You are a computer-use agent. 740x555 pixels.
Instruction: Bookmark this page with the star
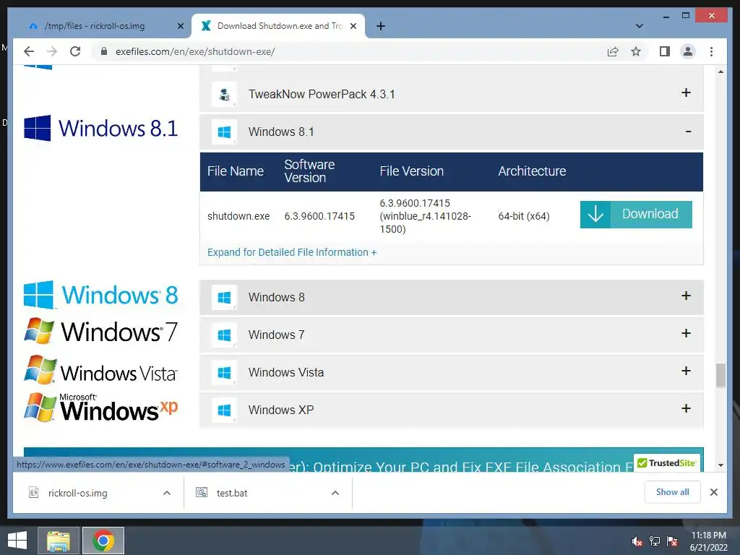636,51
